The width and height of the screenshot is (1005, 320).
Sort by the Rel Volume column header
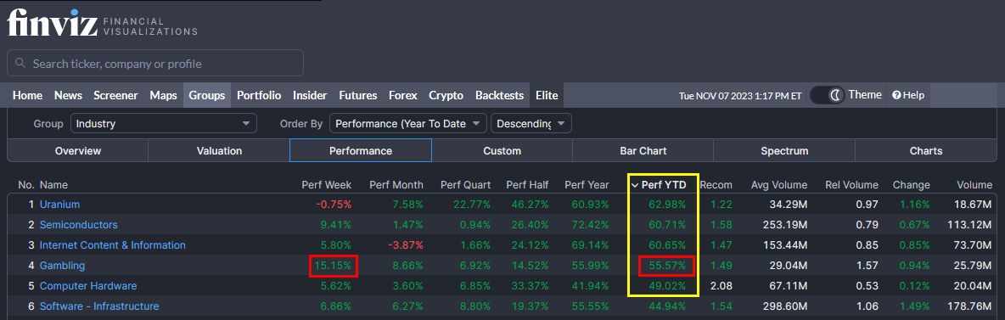pos(852,185)
